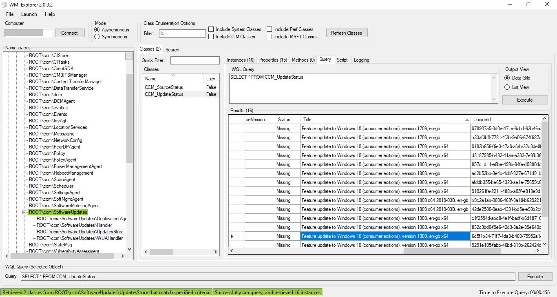The width and height of the screenshot is (557, 297).
Task: Select the CCM_SourceStatus class
Action: click(x=164, y=87)
